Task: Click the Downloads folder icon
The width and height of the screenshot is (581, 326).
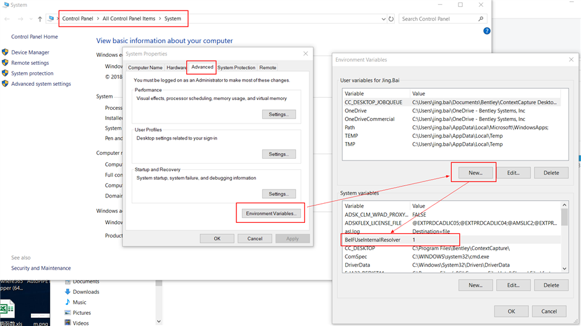Action: [67, 291]
